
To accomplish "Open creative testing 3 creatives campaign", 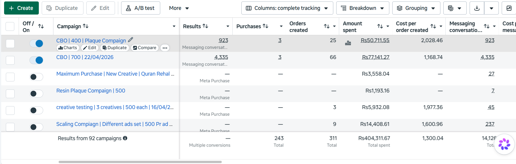I will click(115, 107).
